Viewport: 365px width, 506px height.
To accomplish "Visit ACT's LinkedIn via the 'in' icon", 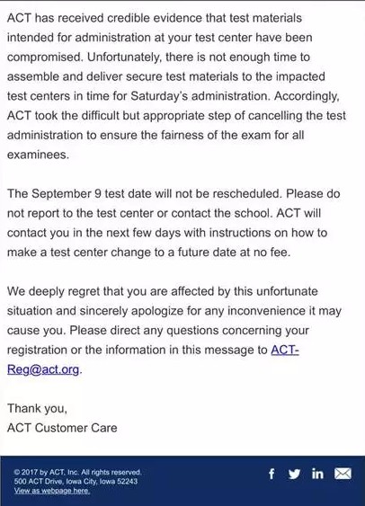I will point(317,474).
